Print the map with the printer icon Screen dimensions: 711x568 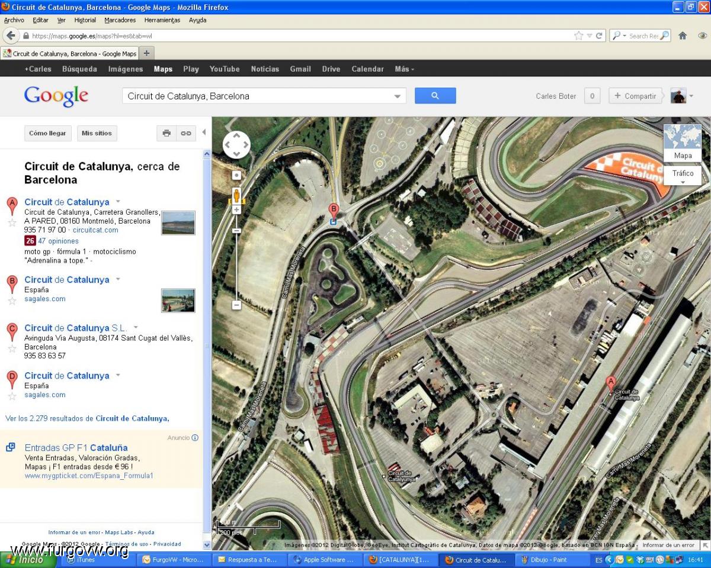click(166, 133)
